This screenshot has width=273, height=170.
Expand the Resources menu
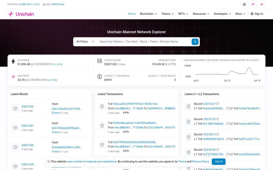(x=201, y=14)
